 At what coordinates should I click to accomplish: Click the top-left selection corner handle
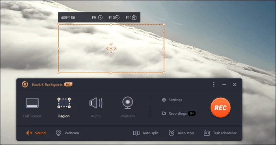click(x=58, y=24)
